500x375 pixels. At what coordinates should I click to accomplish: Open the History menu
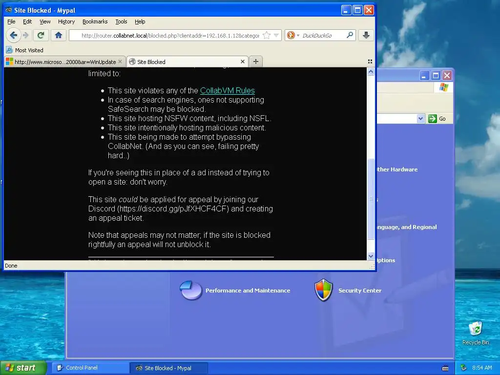pyautogui.click(x=66, y=21)
